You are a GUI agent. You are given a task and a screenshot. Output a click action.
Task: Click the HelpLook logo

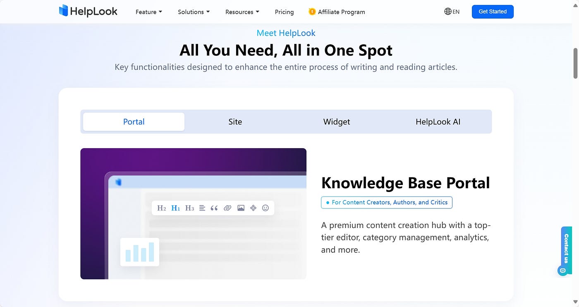click(88, 11)
